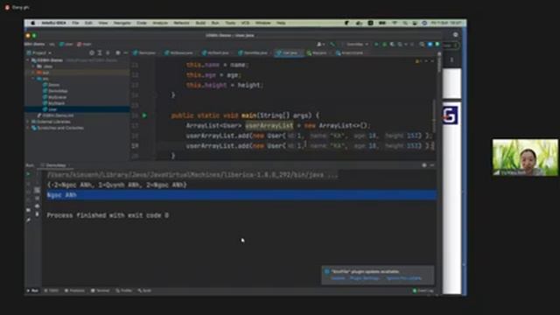Screen dimensions: 560x315
Task: Expand Scratches and Consoles node
Action: click(x=28, y=128)
